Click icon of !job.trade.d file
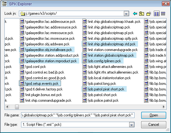 (x=146, y=50)
